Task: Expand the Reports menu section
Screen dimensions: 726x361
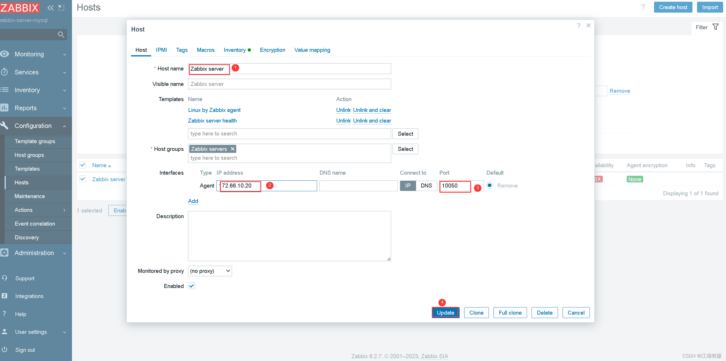Action: (65, 108)
